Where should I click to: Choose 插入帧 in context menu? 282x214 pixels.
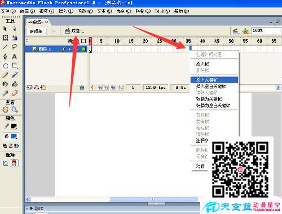(x=214, y=64)
